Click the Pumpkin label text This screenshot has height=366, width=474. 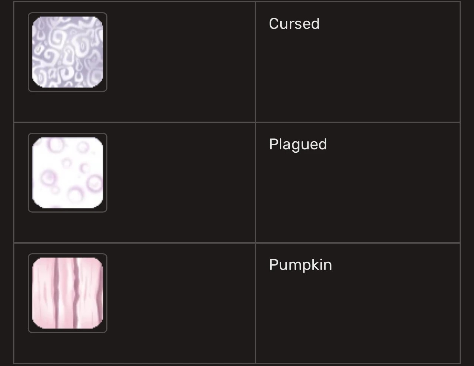coord(300,265)
